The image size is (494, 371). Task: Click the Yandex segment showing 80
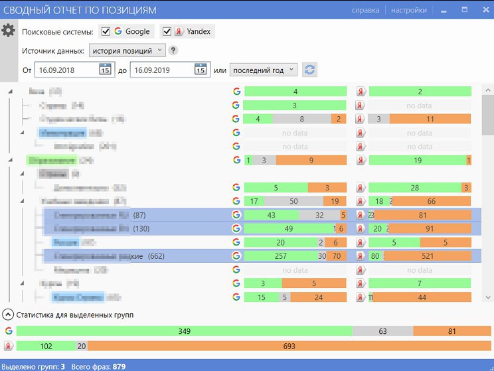point(375,256)
